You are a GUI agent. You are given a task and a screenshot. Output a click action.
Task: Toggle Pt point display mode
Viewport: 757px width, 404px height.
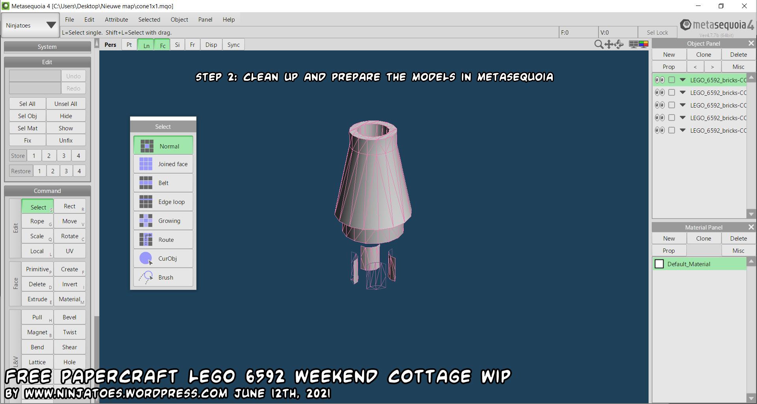[129, 44]
